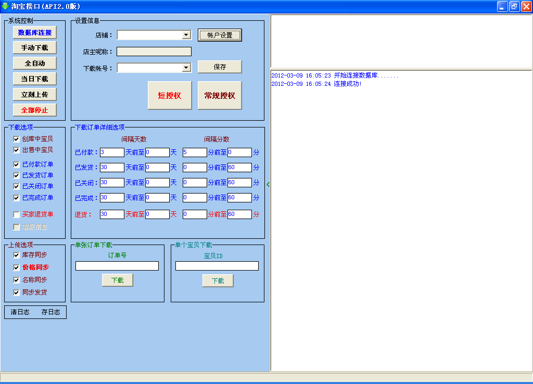Image resolution: width=533 pixels, height=384 pixels.
Task: Start 全自动 mode
Action: [x=35, y=63]
